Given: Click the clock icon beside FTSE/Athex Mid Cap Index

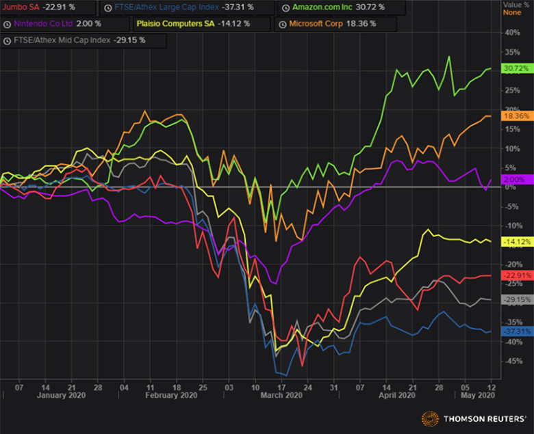Looking at the screenshot, I should click(7, 41).
